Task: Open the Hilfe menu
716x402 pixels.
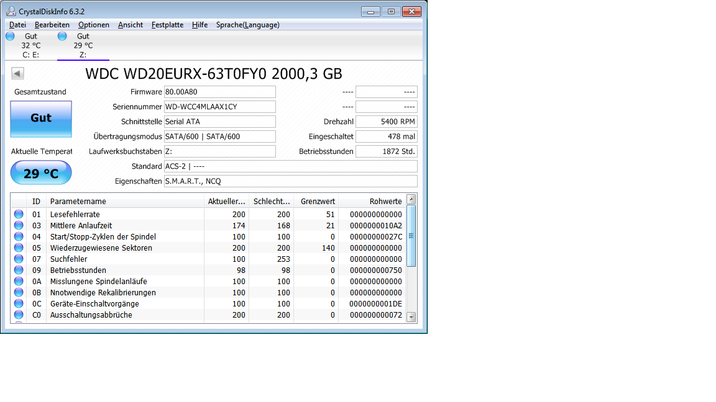Action: pos(200,25)
